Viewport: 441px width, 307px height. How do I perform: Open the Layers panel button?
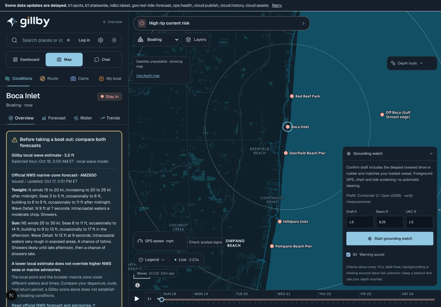[196, 39]
